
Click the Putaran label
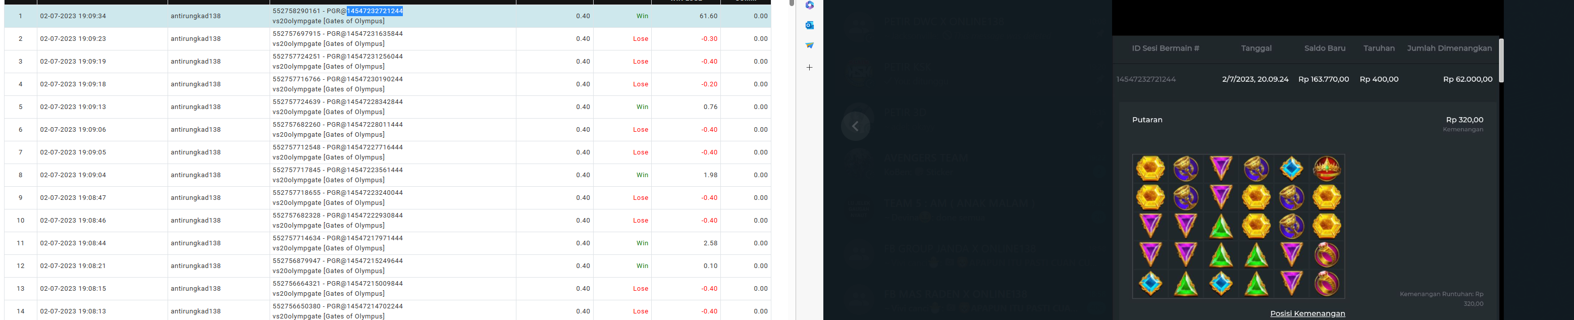(1147, 120)
